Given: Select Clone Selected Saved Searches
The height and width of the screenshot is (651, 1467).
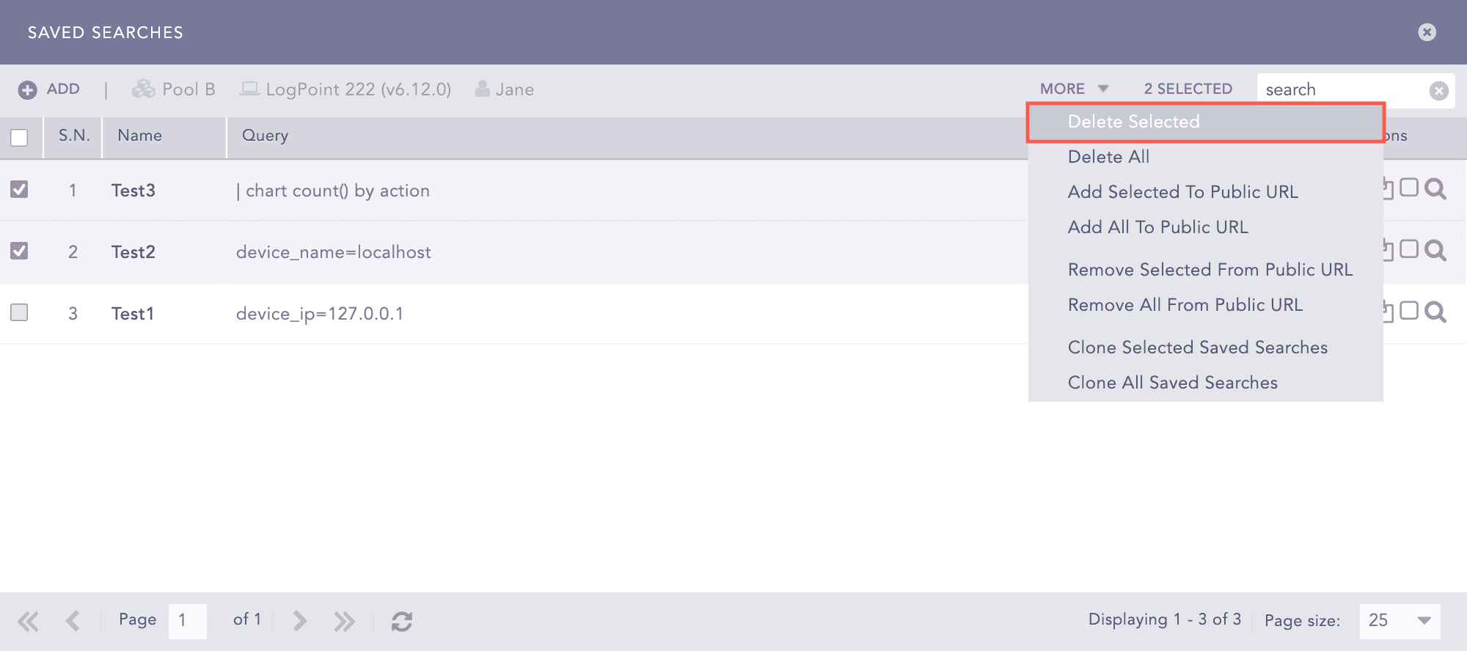Looking at the screenshot, I should coord(1206,347).
